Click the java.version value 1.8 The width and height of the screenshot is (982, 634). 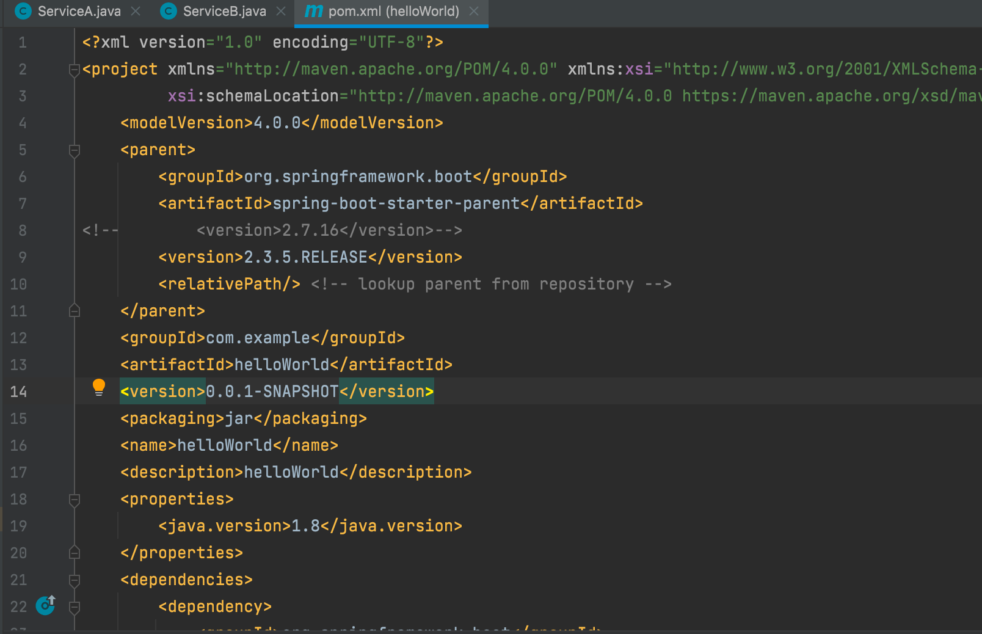click(305, 527)
